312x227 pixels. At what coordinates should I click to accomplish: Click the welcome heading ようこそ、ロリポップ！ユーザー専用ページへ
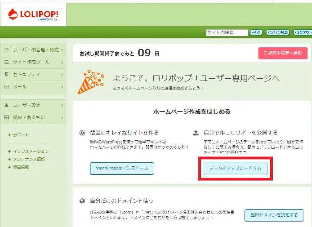pos(196,78)
